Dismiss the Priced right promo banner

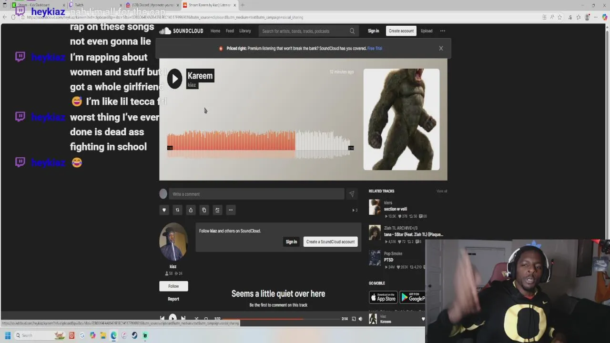441,48
